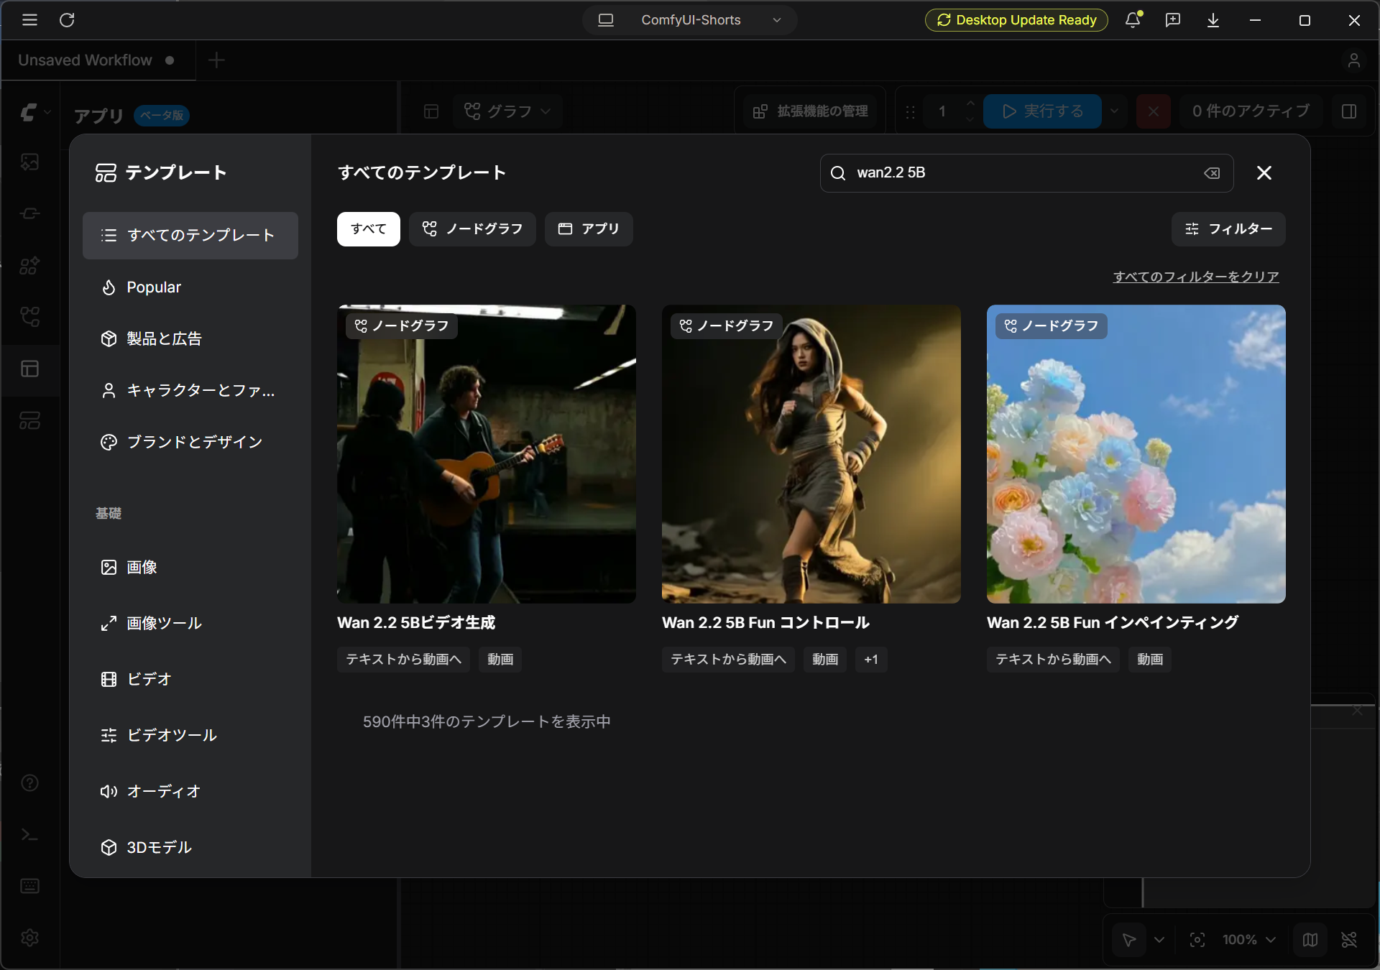
Task: Open the hamburger main menu
Action: click(x=29, y=20)
